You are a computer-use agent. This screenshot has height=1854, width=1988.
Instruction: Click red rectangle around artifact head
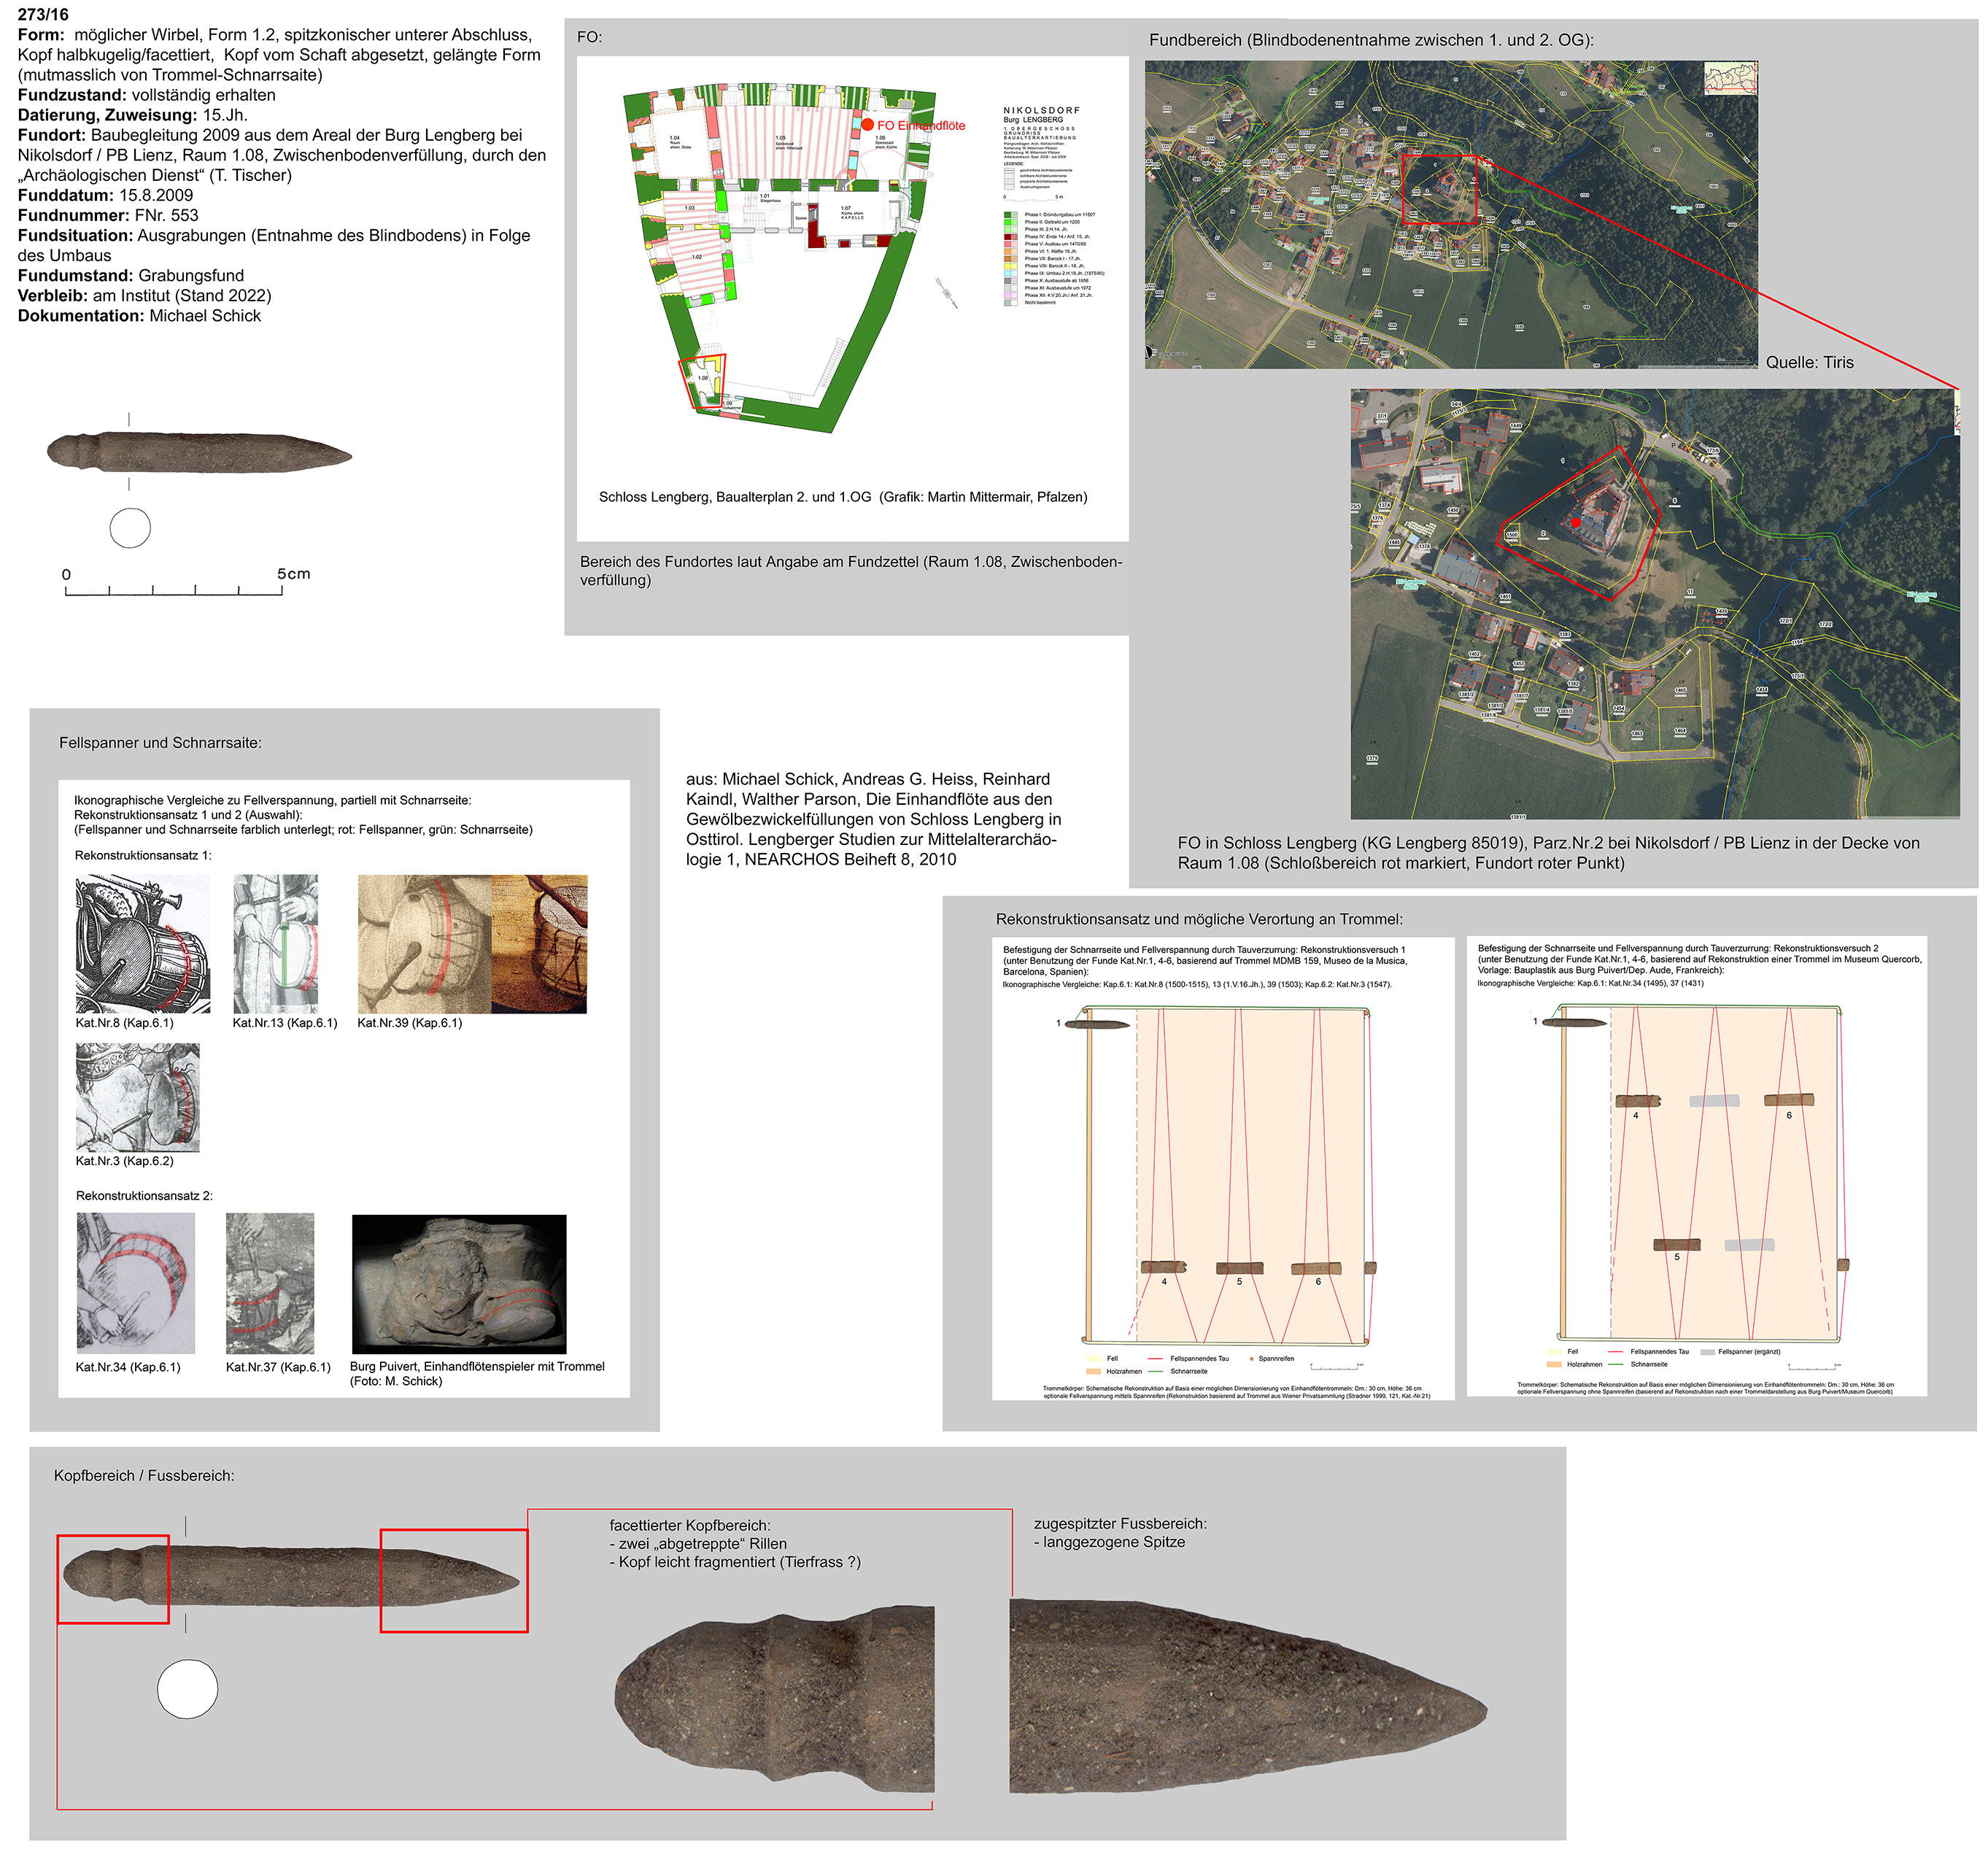tap(113, 1579)
